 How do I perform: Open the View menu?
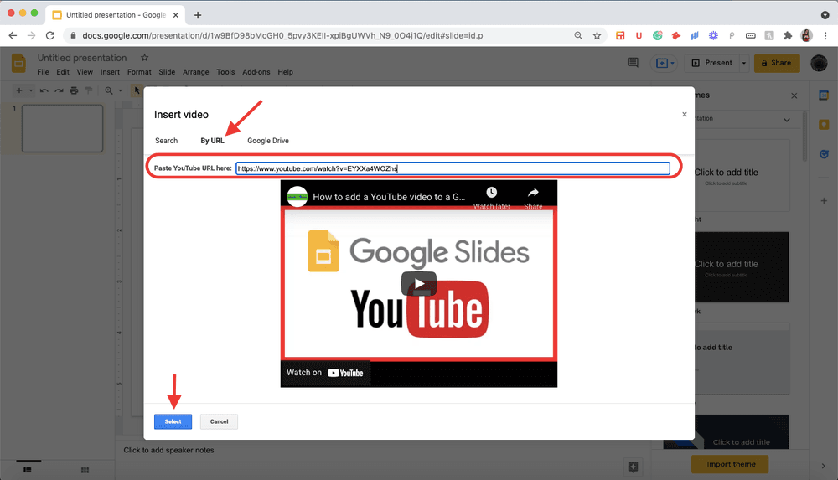coord(85,72)
